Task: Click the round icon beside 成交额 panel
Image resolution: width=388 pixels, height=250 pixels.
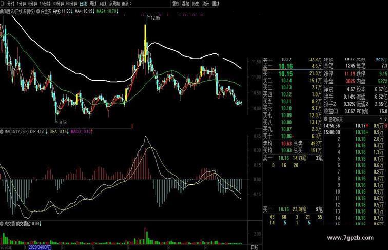Action: click(2, 224)
